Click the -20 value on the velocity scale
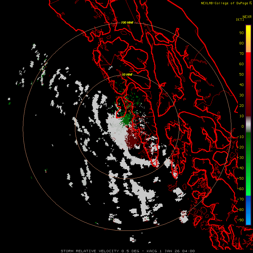This screenshot has height=253, width=253. (x=240, y=147)
